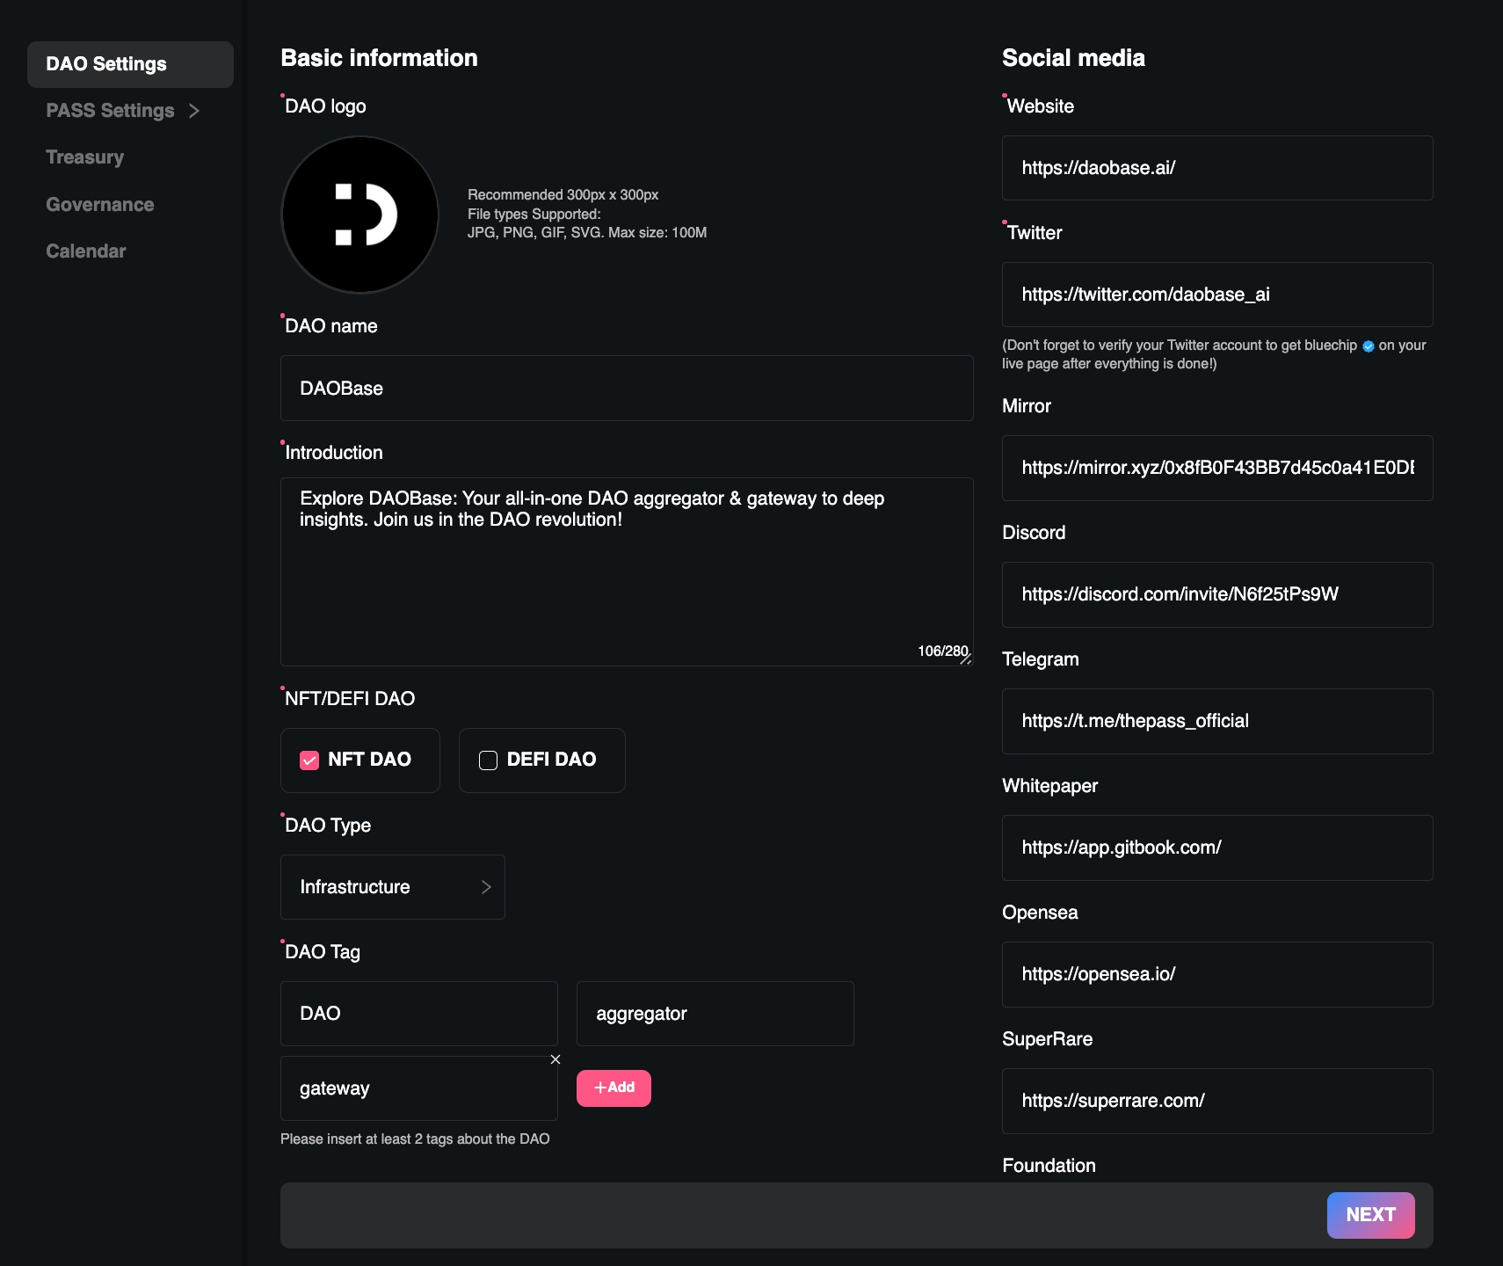Screen dimensions: 1503x1266
Task: Toggle the NFT DAO checkbox
Action: [309, 760]
